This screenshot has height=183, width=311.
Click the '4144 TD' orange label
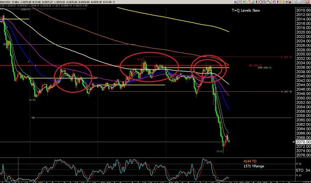(250, 162)
